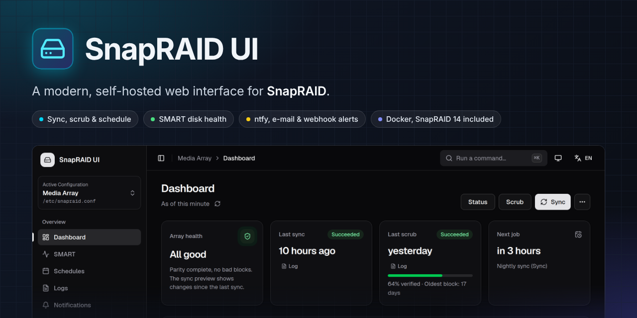Image resolution: width=637 pixels, height=318 pixels.
Task: Click the 'Next job' card label
Action: 508,235
